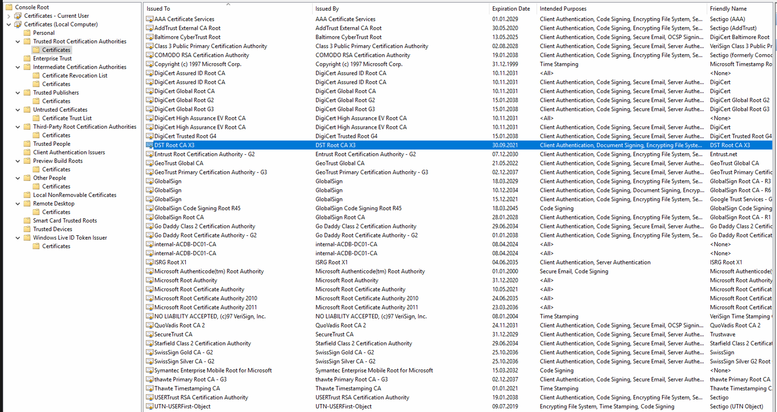Viewport: 777px width, 412px height.
Task: Click the certificate icon for COMODO RSA Certification Authority
Action: click(149, 55)
